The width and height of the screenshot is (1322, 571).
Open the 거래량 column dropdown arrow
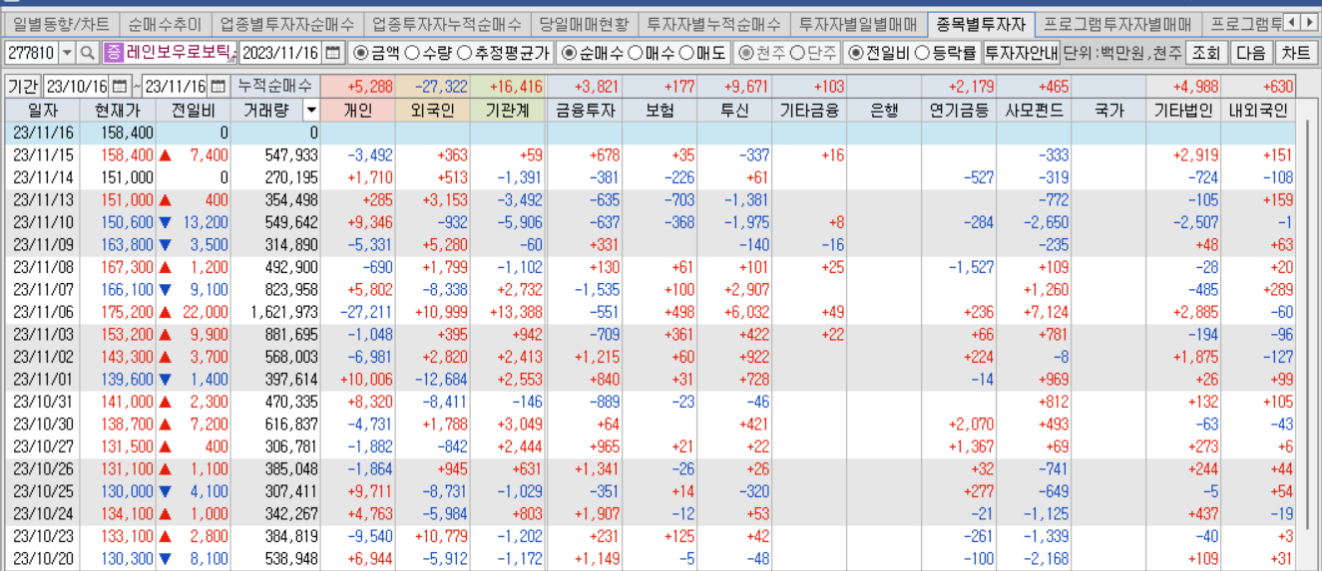click(310, 111)
